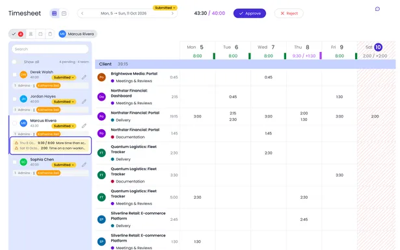Image resolution: width=400 pixels, height=250 pixels.
Task: Click Jordan Hayes's blue avatar
Action: 23,99
